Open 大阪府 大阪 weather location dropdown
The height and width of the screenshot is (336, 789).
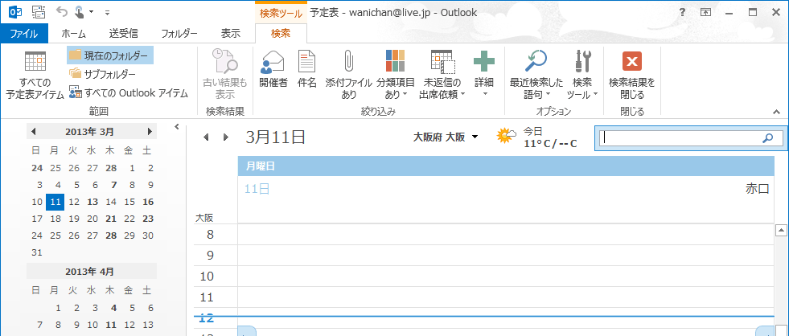[x=475, y=137]
